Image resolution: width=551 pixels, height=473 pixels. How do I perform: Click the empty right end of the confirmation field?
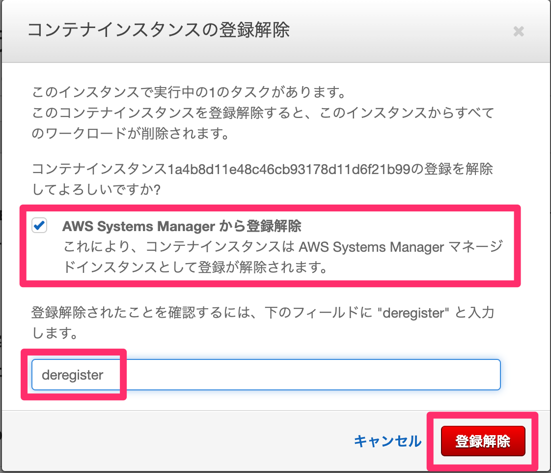pos(442,375)
